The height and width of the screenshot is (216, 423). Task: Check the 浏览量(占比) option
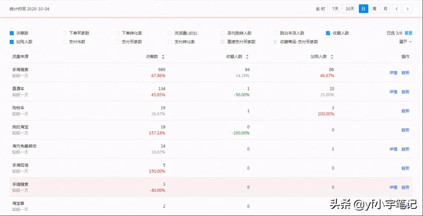(x=170, y=33)
